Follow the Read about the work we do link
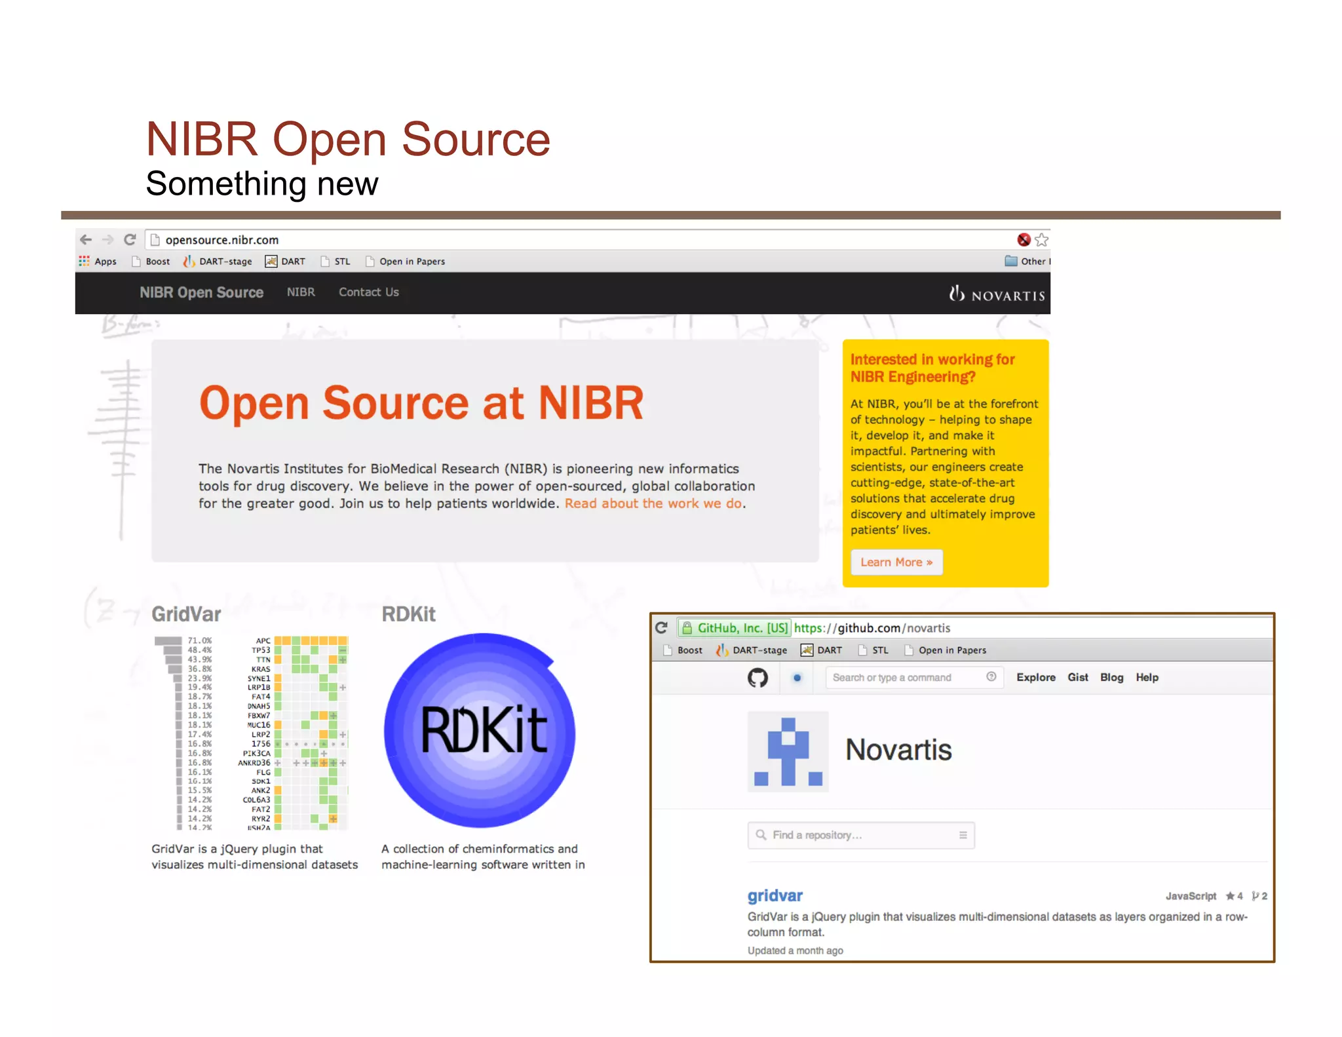Screen dimensions: 1342x1037 click(653, 503)
